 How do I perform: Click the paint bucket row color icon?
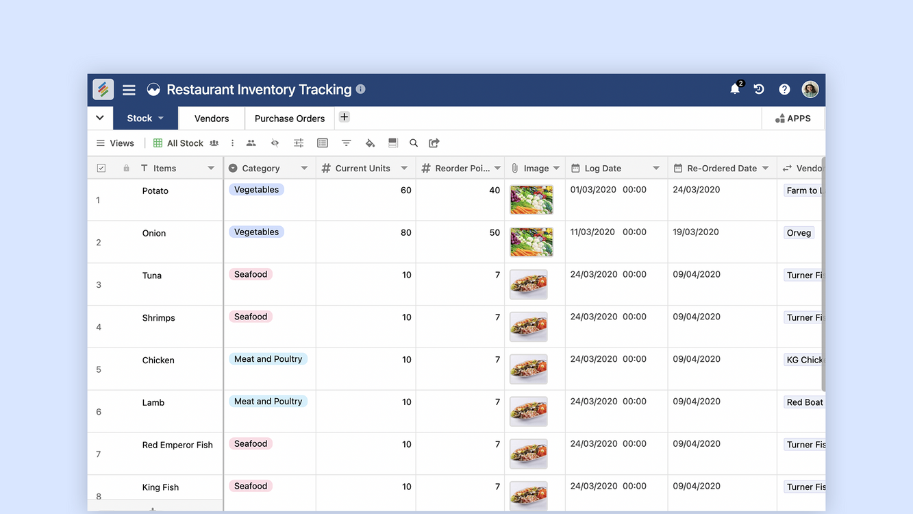coord(370,143)
